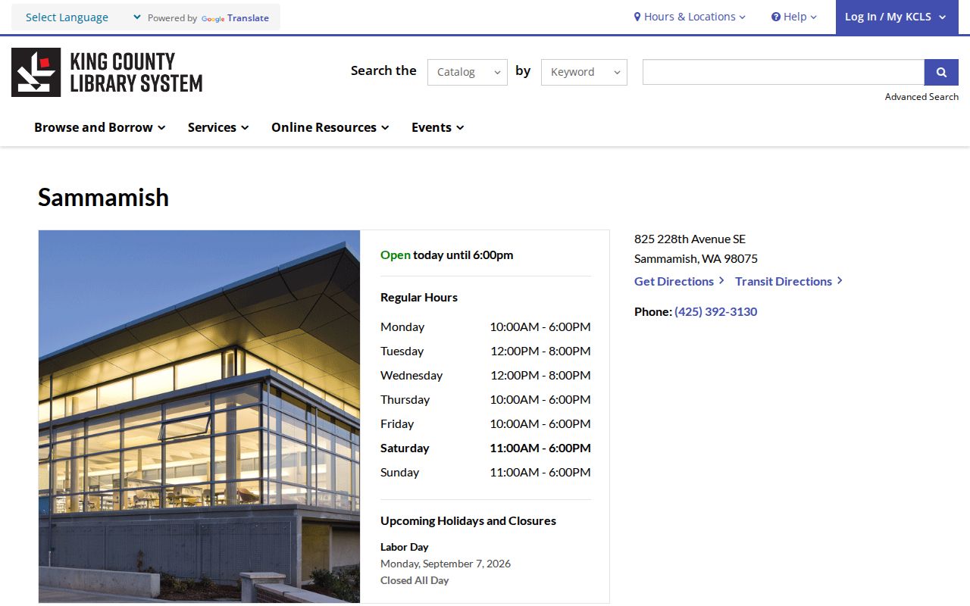
Task: Click the 'Regular Hours' heading
Action: click(x=419, y=297)
